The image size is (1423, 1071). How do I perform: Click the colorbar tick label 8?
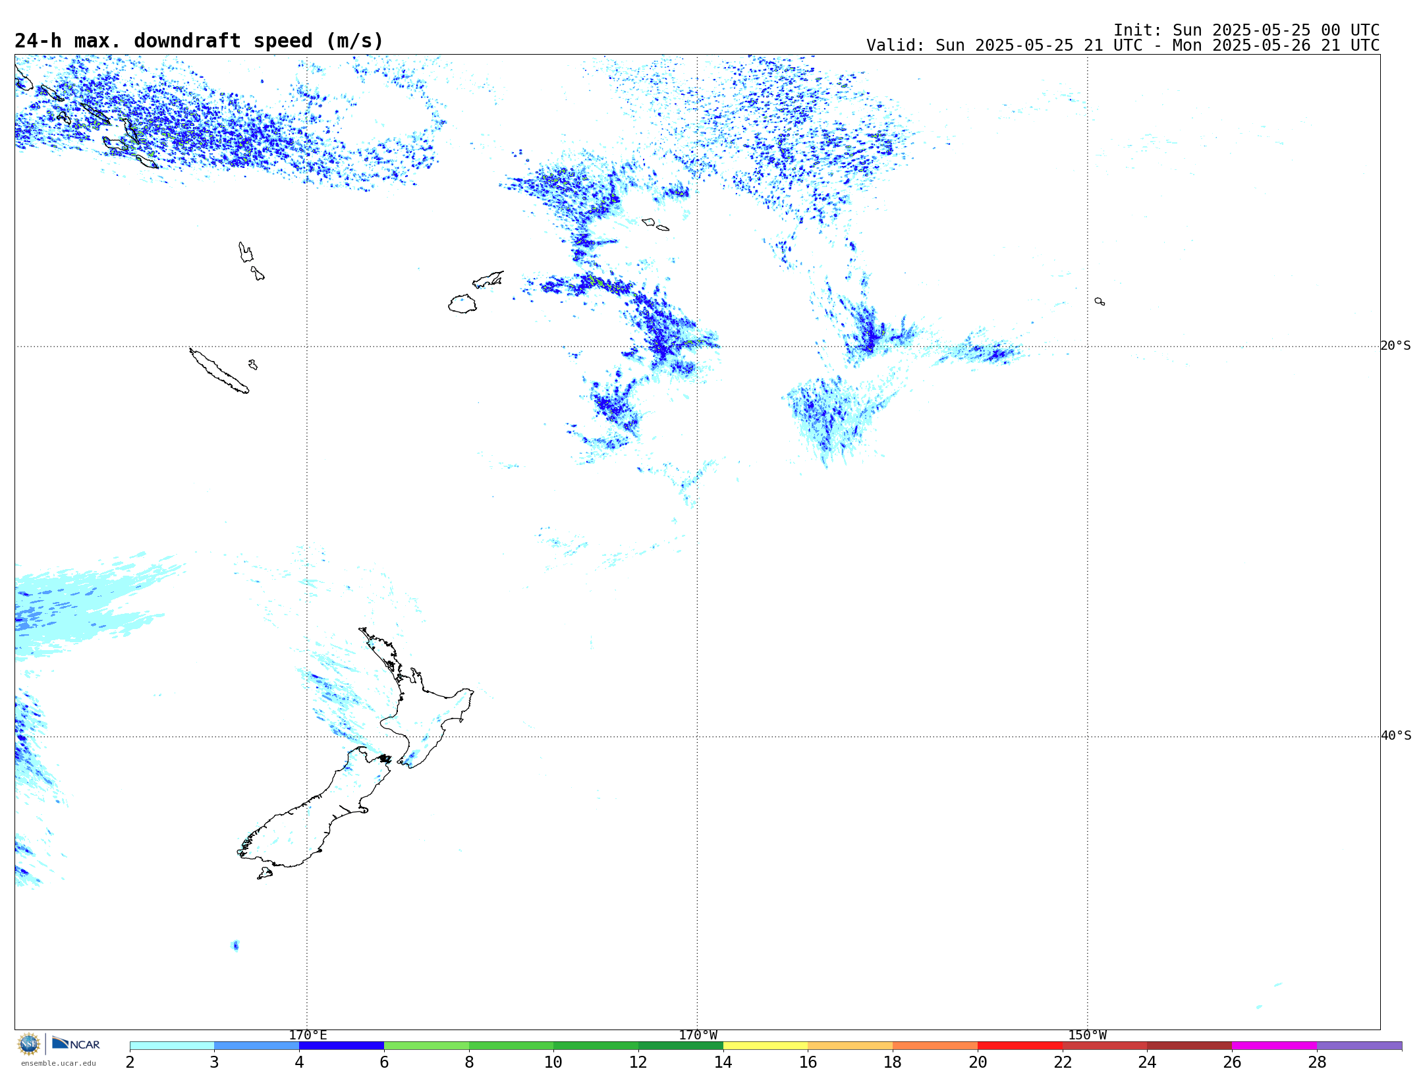pyautogui.click(x=469, y=1062)
